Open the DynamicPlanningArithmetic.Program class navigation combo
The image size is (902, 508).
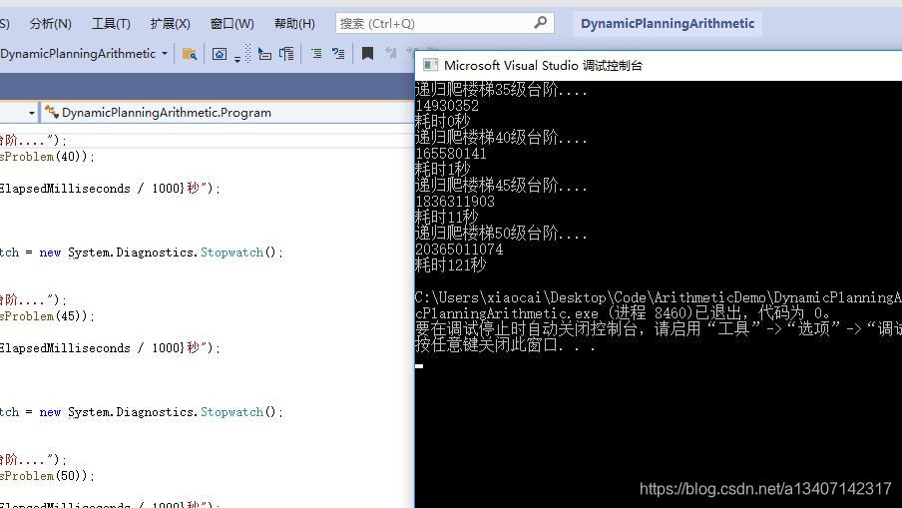(226, 113)
